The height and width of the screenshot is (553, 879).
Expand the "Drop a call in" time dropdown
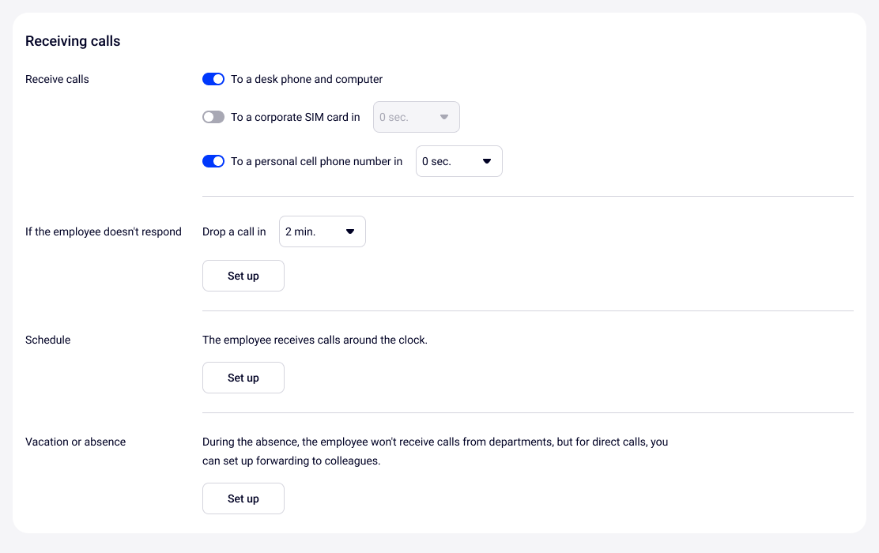tap(323, 231)
